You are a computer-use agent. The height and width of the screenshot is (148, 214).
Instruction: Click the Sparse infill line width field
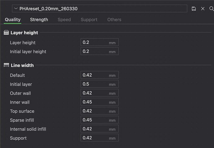point(100,120)
